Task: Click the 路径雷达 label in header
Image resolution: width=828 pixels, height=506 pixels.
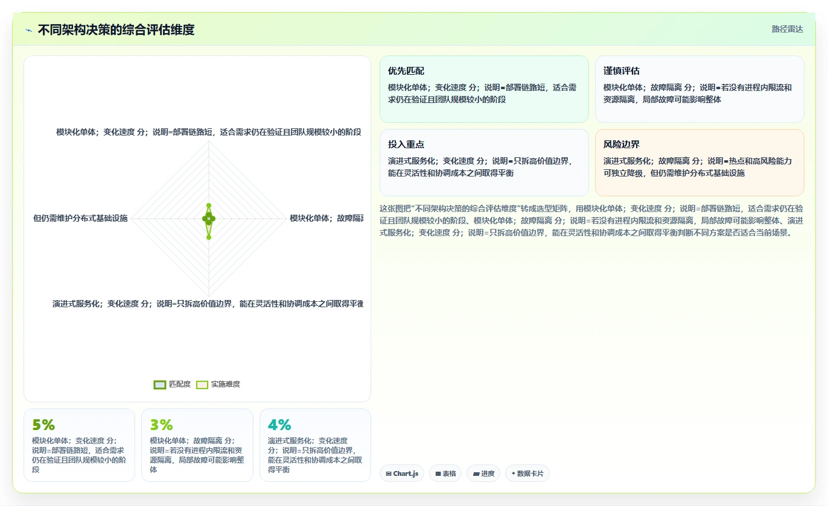Action: tap(788, 29)
